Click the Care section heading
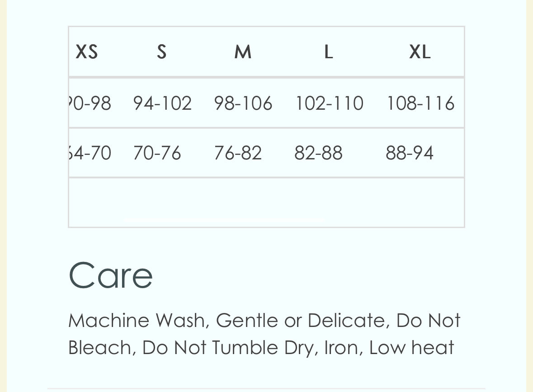The height and width of the screenshot is (392, 533). point(111,275)
